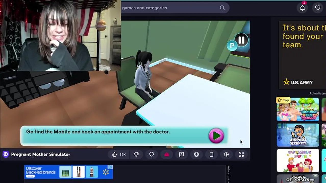Click the red alert icon below game
Screen dimensions: 326x183
pyautogui.click(x=167, y=154)
